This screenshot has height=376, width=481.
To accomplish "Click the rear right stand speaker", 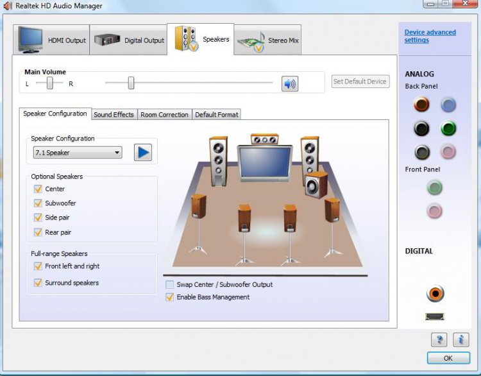I will pos(290,234).
